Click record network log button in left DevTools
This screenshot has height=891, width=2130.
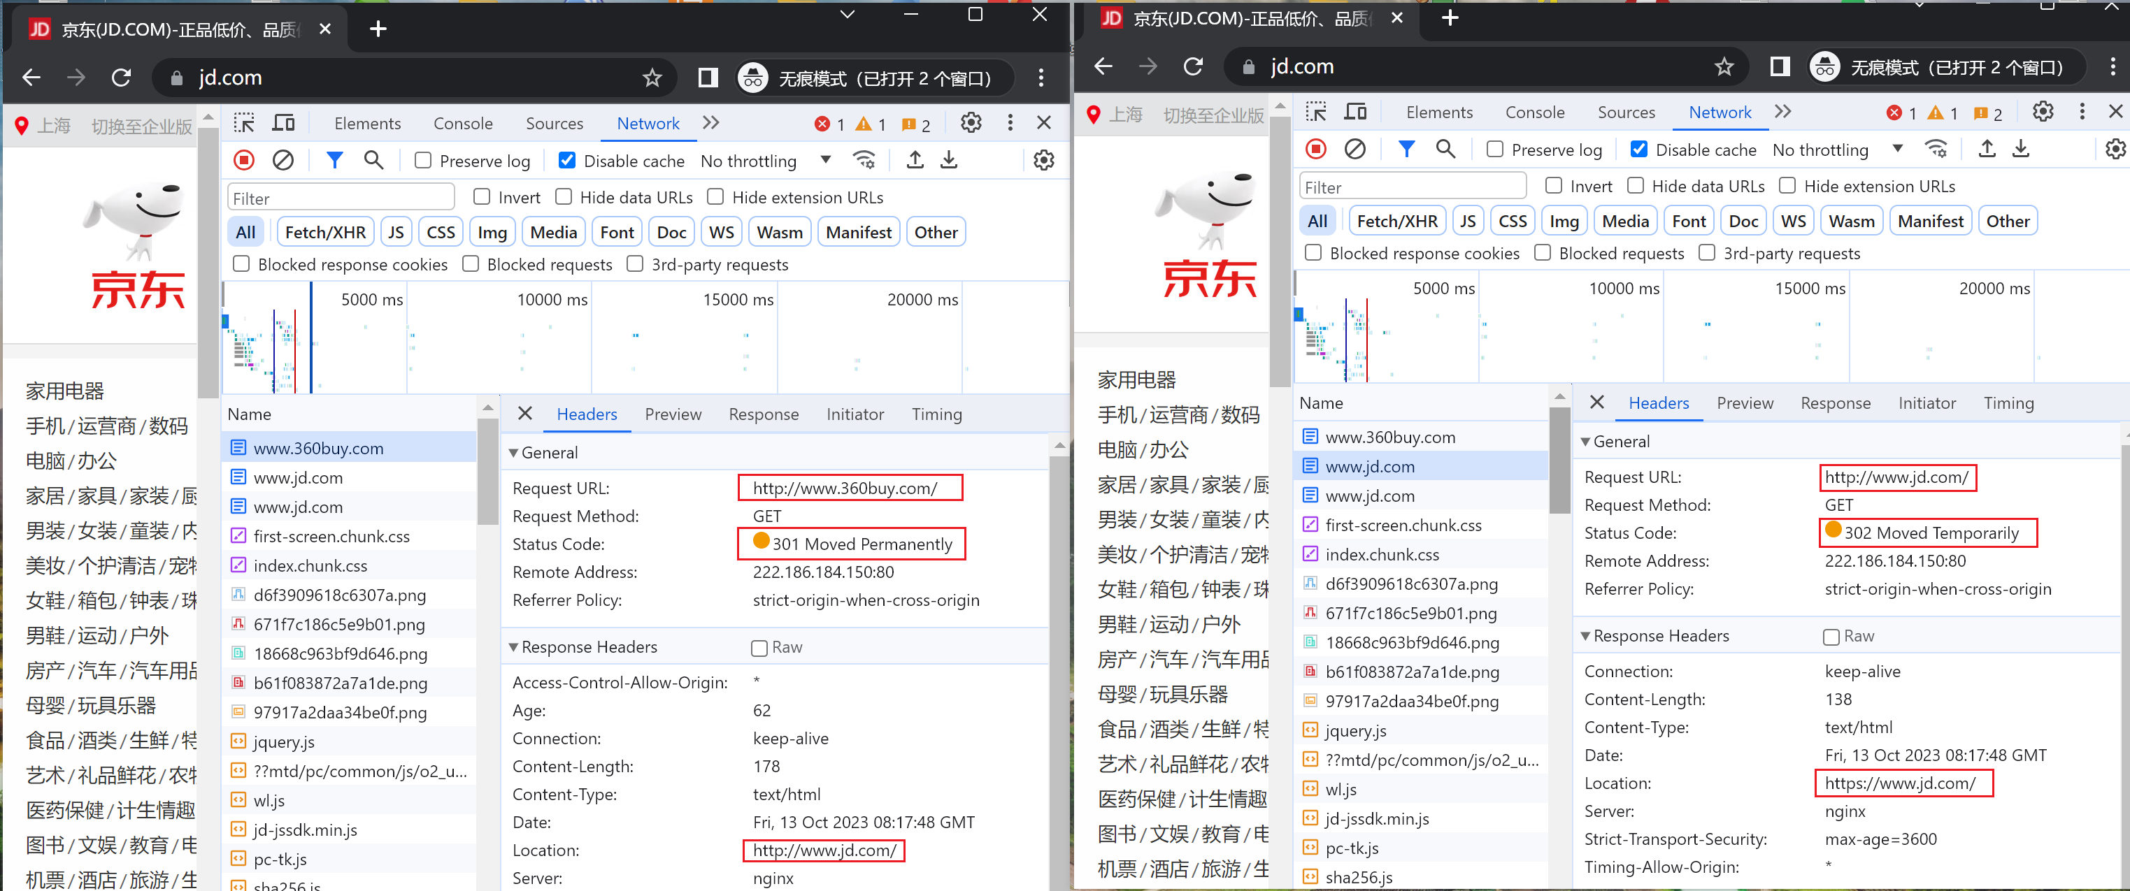click(244, 160)
